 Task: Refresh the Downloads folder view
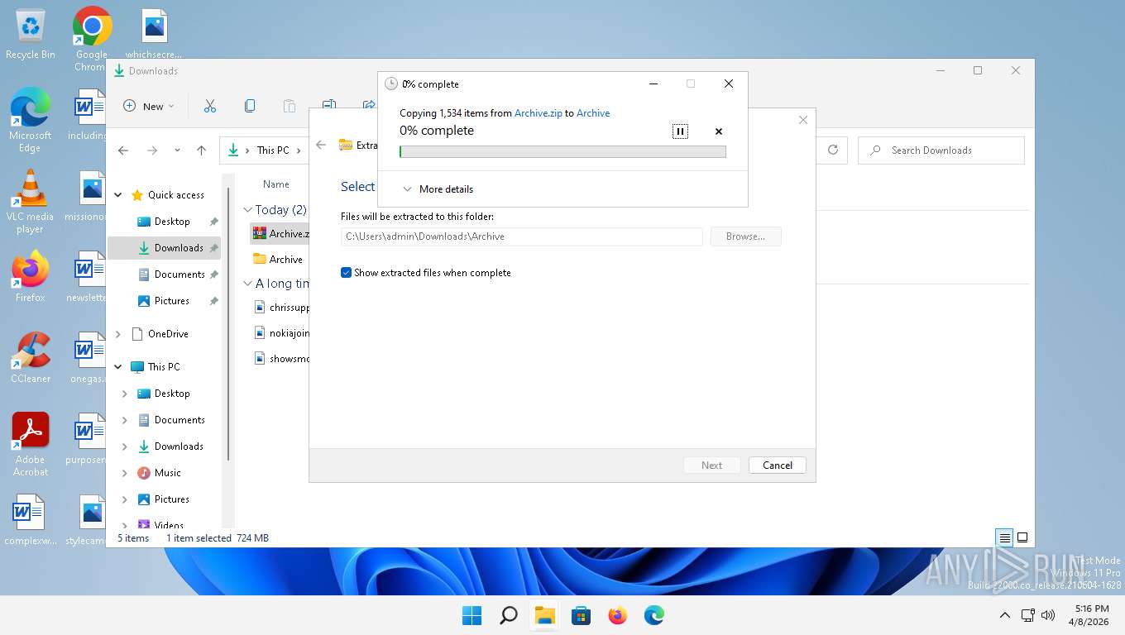[x=833, y=150]
